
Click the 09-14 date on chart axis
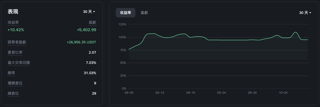(x=159, y=93)
